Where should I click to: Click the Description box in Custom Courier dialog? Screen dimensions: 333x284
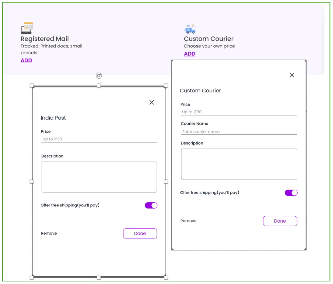point(239,164)
